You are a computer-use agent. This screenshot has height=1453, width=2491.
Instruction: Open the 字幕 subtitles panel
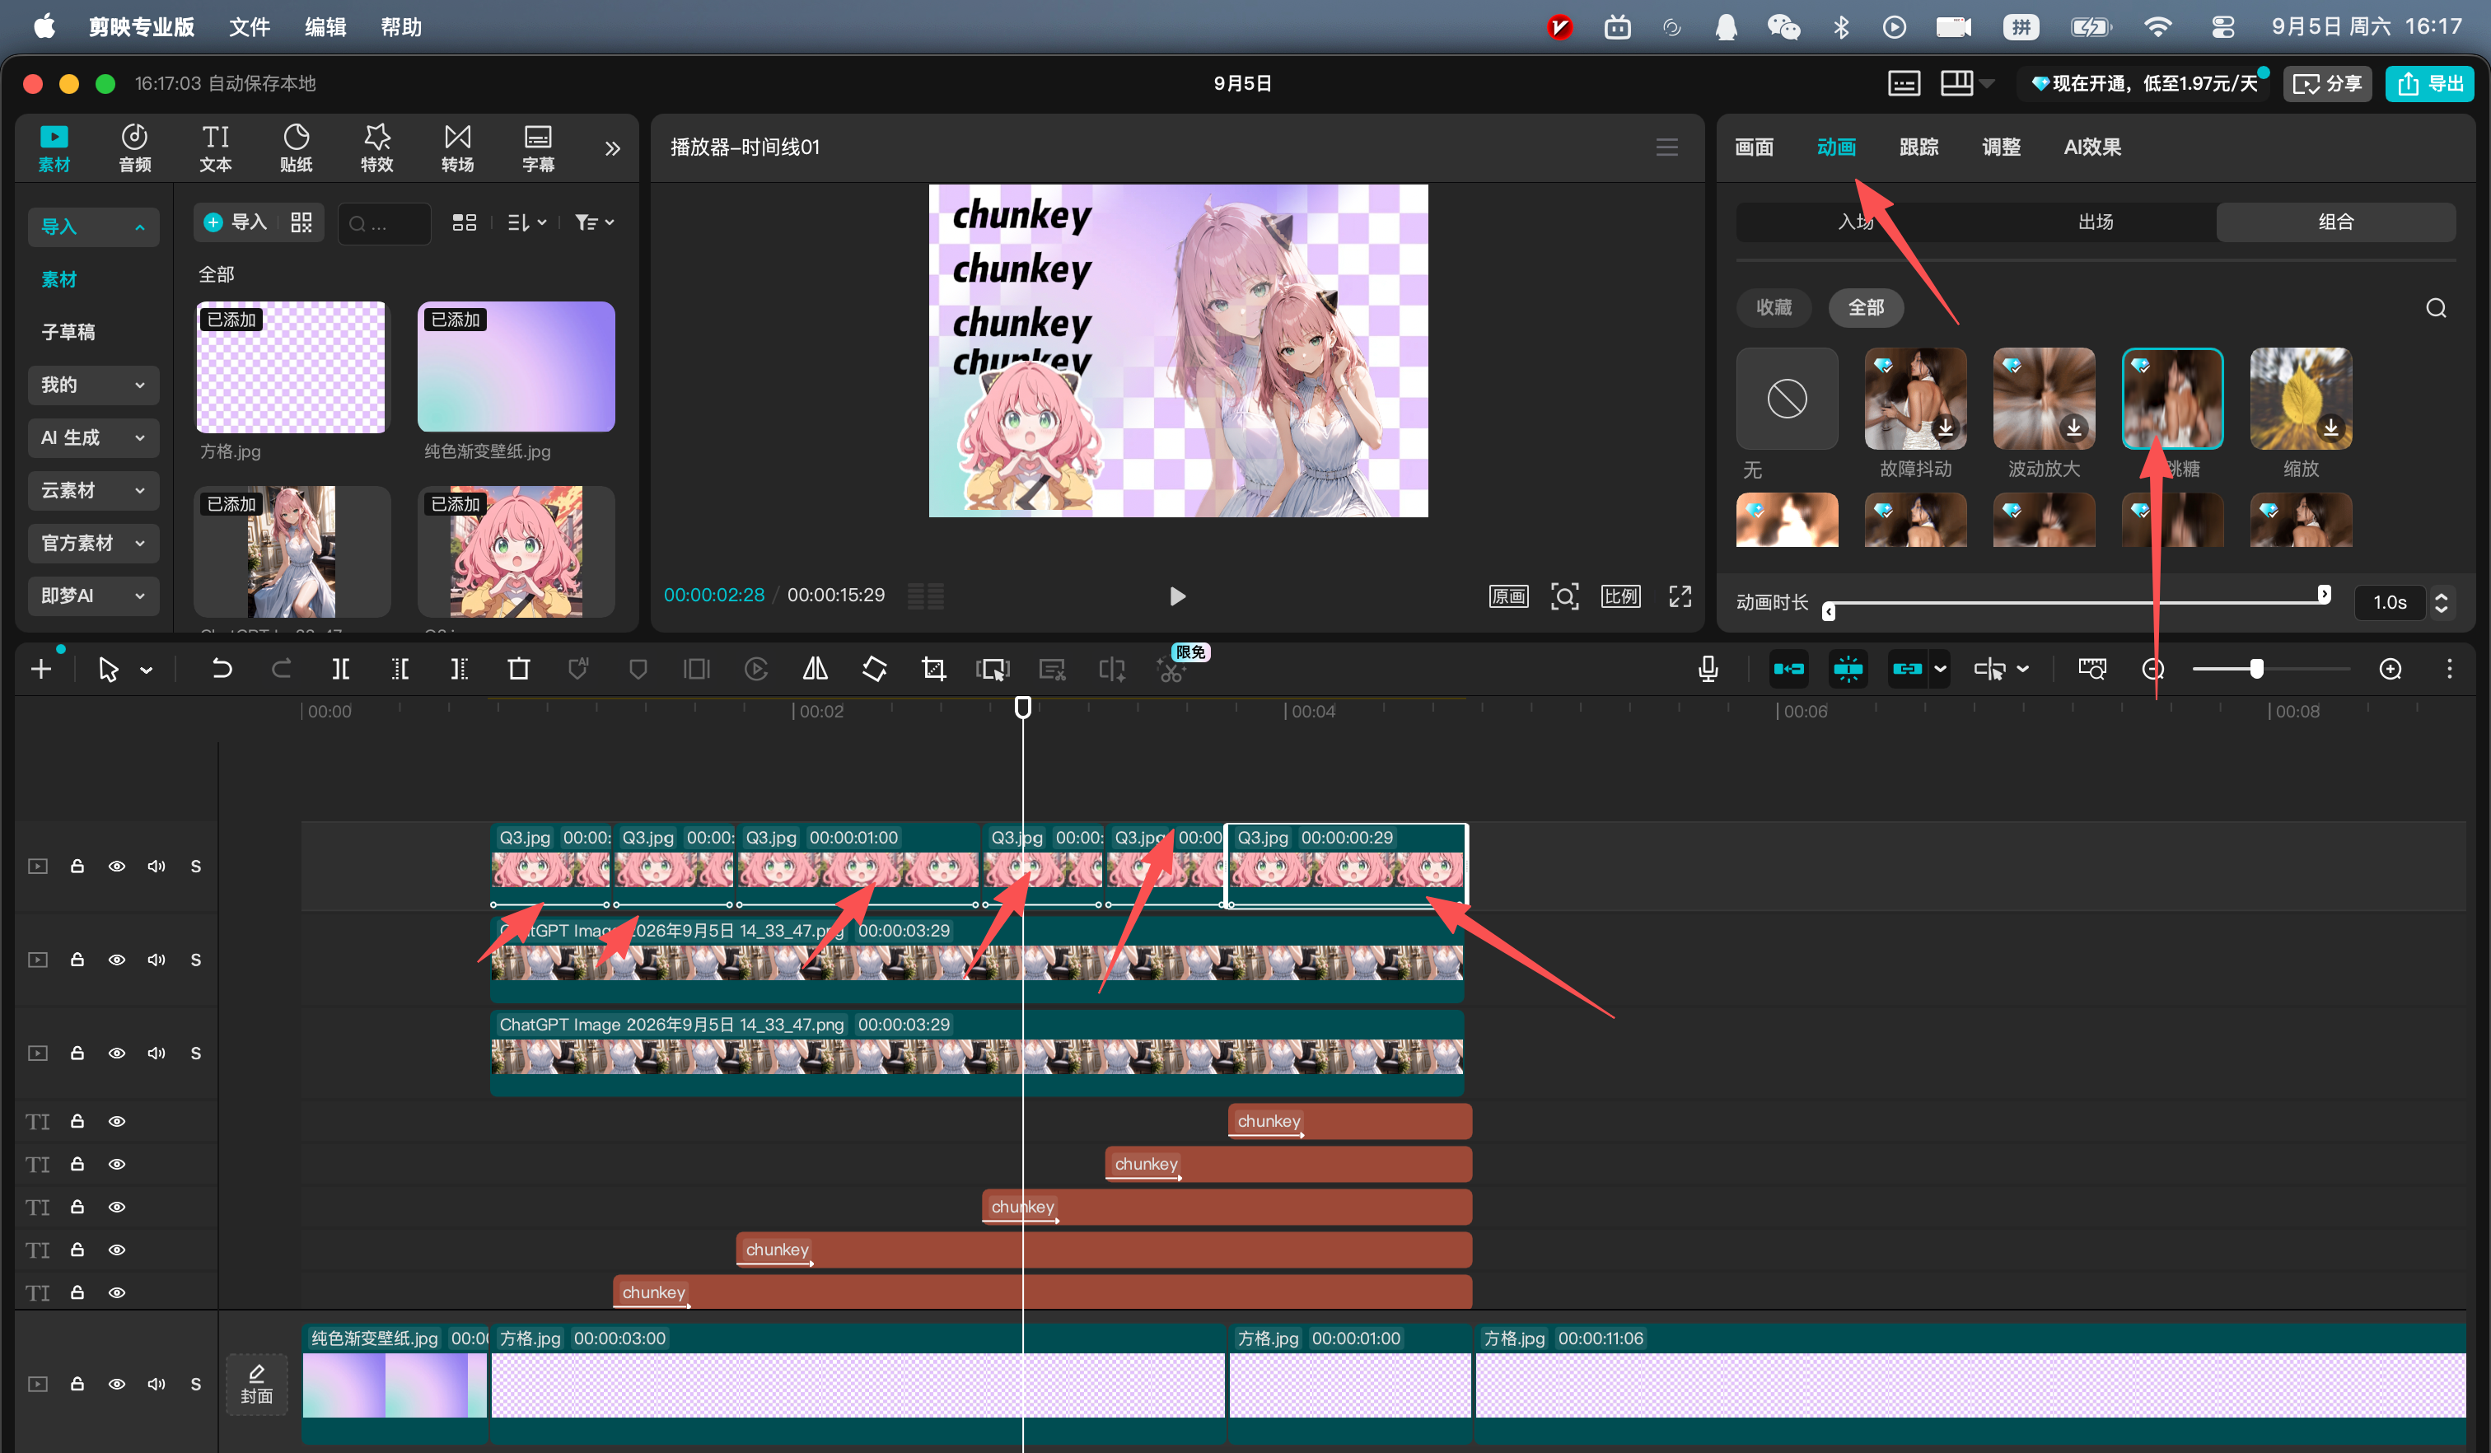point(538,148)
